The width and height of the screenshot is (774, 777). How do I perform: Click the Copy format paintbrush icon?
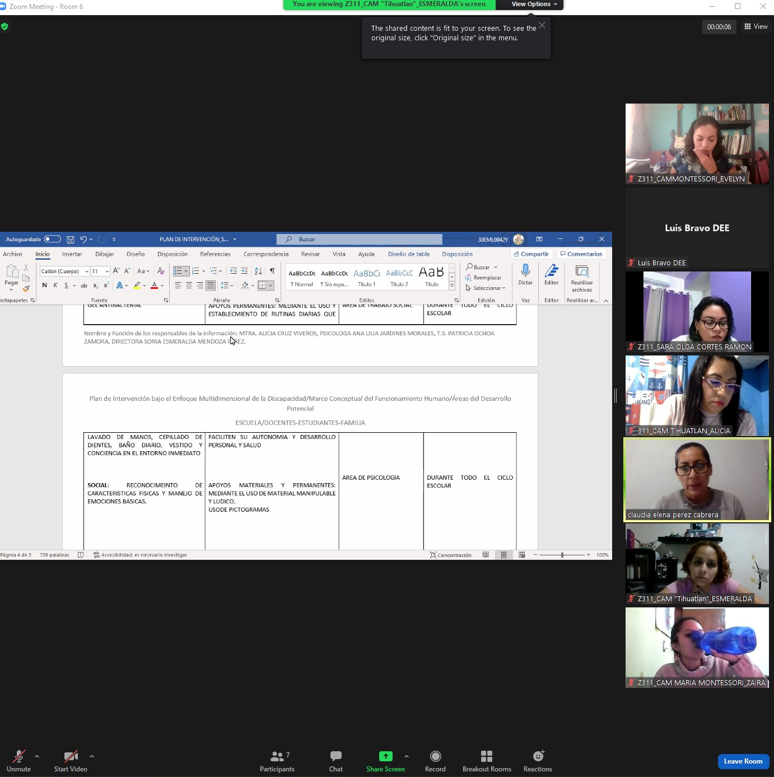[26, 289]
